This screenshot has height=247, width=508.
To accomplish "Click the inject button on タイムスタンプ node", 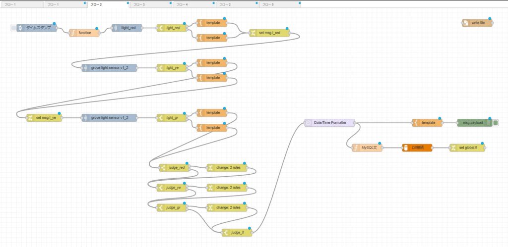I will point(13,28).
